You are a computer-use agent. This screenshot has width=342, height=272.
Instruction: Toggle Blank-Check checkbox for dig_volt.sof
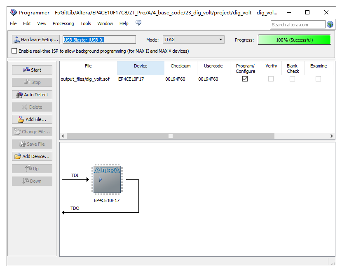292,79
